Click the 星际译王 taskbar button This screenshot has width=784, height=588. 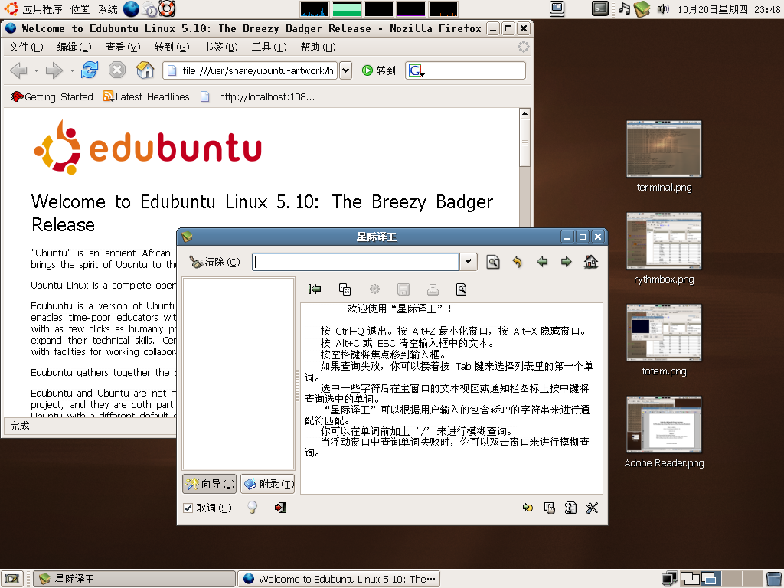[x=135, y=579]
